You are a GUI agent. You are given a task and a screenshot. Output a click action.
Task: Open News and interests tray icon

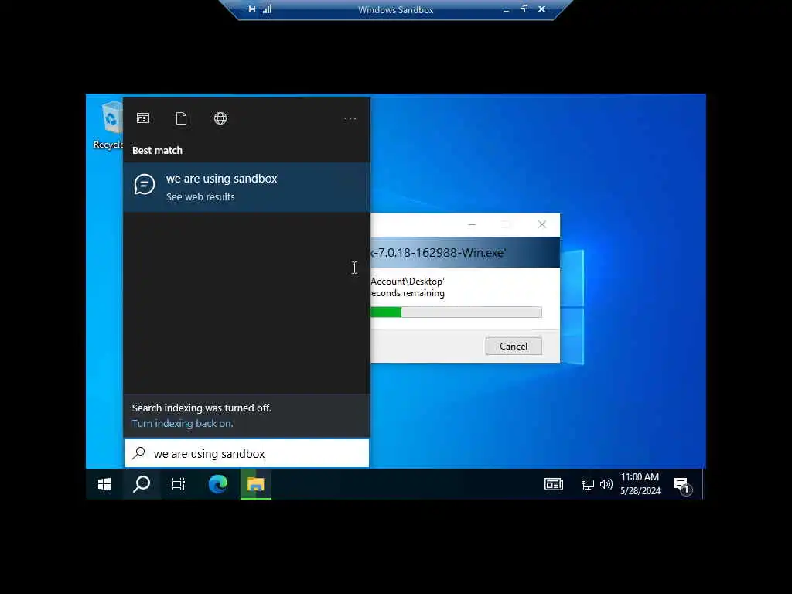coord(554,484)
